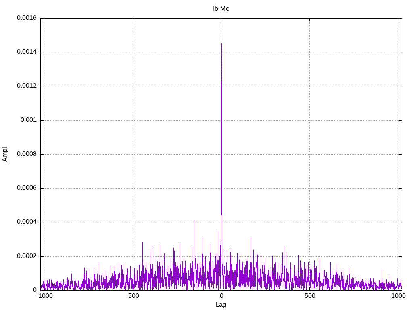Click y-axis value 0.0014
This screenshot has width=413, height=310.
[27, 52]
